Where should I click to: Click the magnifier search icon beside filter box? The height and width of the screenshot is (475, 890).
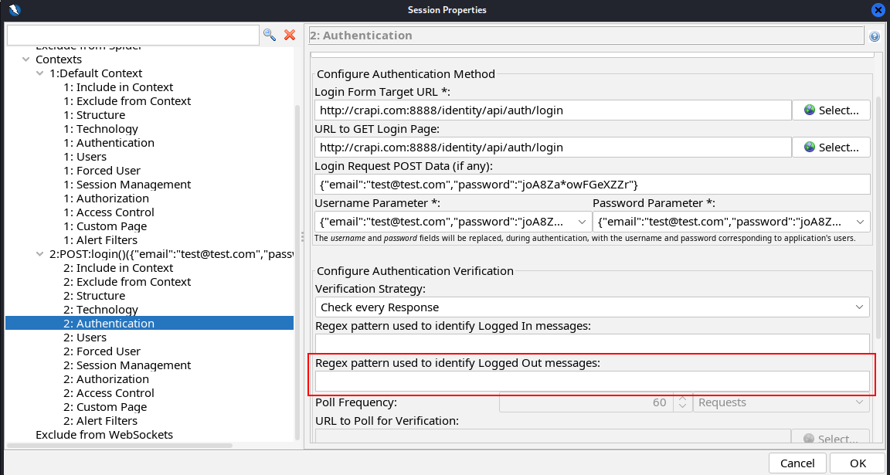270,36
